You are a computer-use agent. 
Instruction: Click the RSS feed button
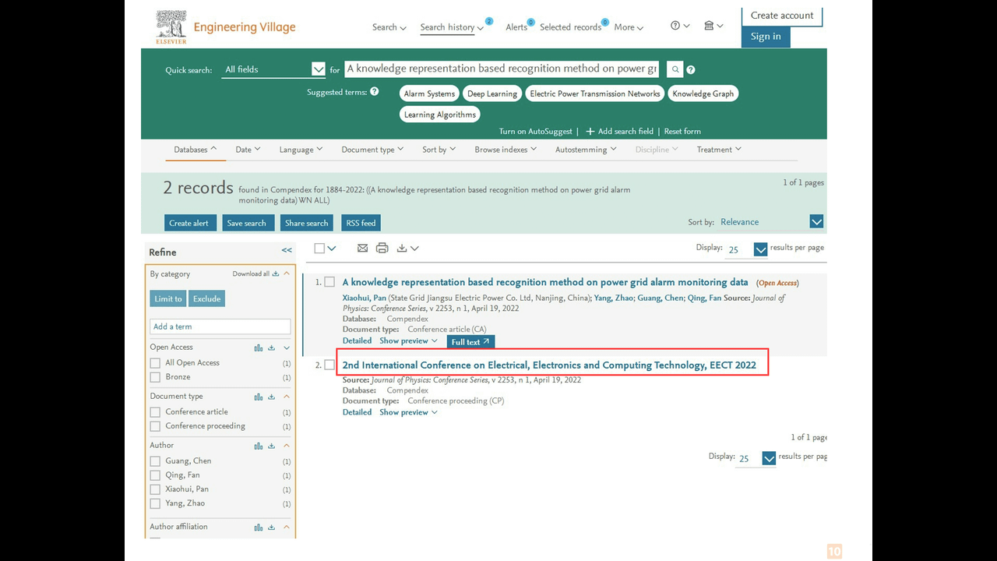[361, 223]
